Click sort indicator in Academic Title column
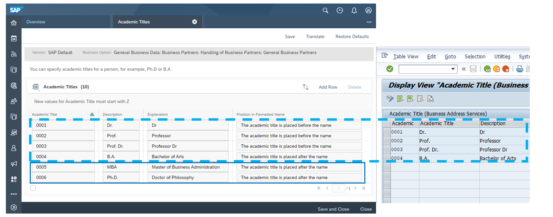Viewport: 553px width, 217px height. 92,114
